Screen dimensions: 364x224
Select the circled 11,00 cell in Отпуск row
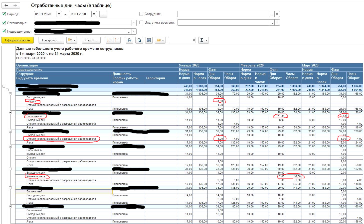[x=215, y=101]
